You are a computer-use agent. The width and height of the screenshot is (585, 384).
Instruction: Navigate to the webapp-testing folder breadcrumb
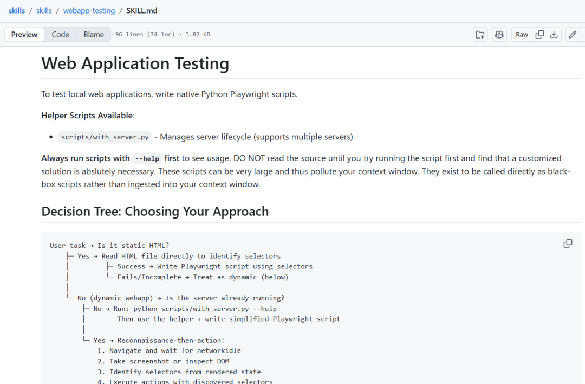click(89, 10)
